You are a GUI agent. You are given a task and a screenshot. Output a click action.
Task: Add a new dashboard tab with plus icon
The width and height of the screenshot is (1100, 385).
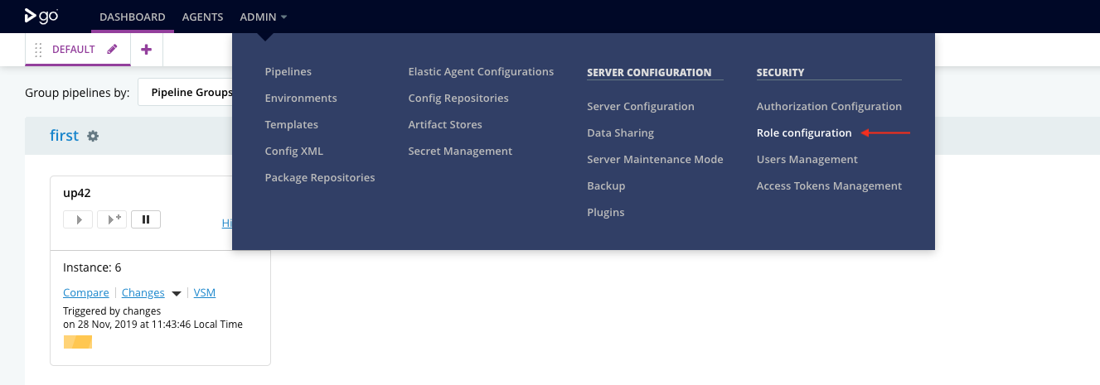(x=147, y=50)
